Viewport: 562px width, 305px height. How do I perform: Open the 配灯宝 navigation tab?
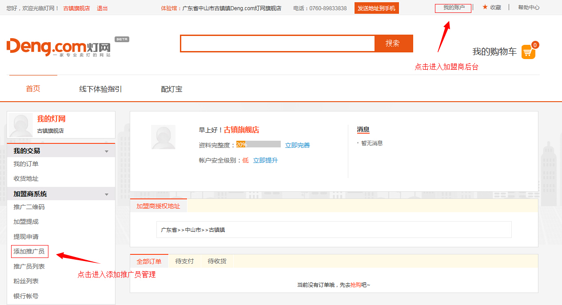171,89
